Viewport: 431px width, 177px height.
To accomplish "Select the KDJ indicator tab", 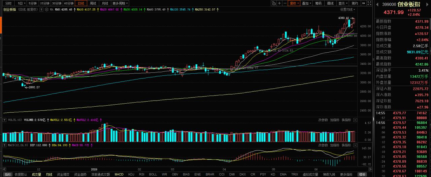I will point(131,174).
